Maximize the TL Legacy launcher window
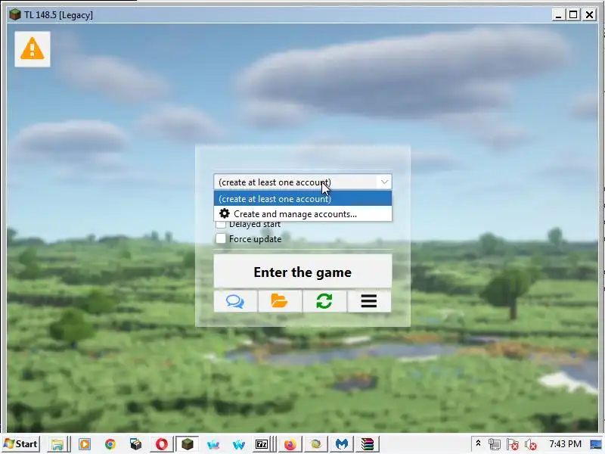Viewport: 605px width, 454px height. click(x=573, y=15)
